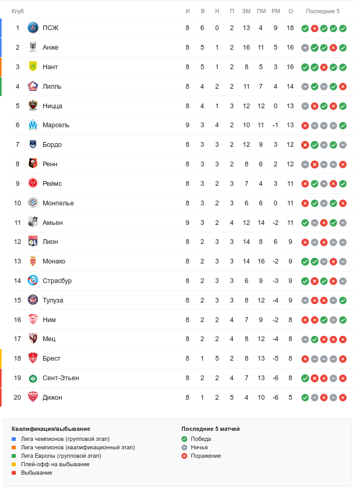Click the Lyon club logo icon

point(33,242)
